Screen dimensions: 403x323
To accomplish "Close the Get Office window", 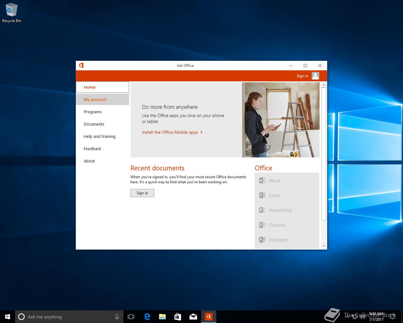I will coord(320,66).
